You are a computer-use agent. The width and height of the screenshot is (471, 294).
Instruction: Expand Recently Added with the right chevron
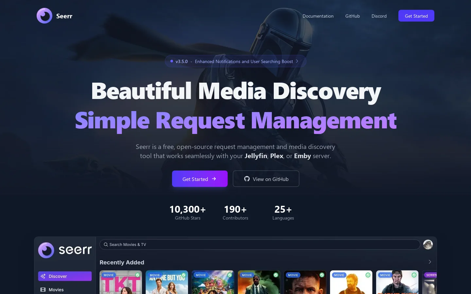[x=430, y=262]
